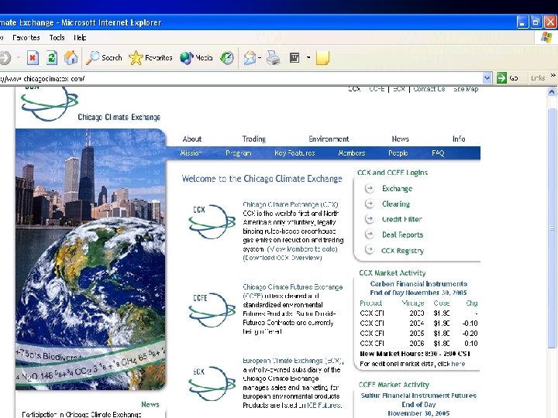The height and width of the screenshot is (418, 558).
Task: Open the About navigation tab
Action: [x=192, y=139]
